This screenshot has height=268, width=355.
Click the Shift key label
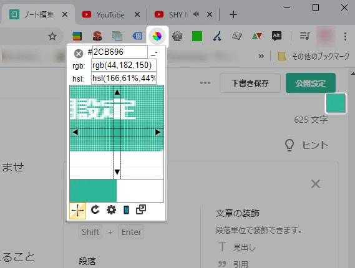click(x=90, y=232)
